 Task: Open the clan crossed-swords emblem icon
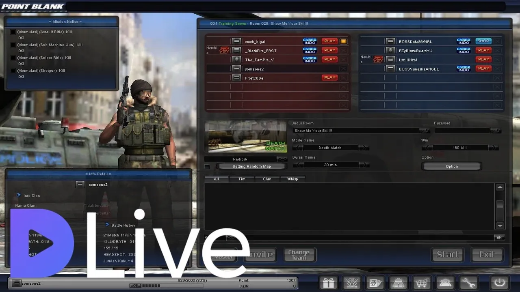pyautogui.click(x=352, y=283)
